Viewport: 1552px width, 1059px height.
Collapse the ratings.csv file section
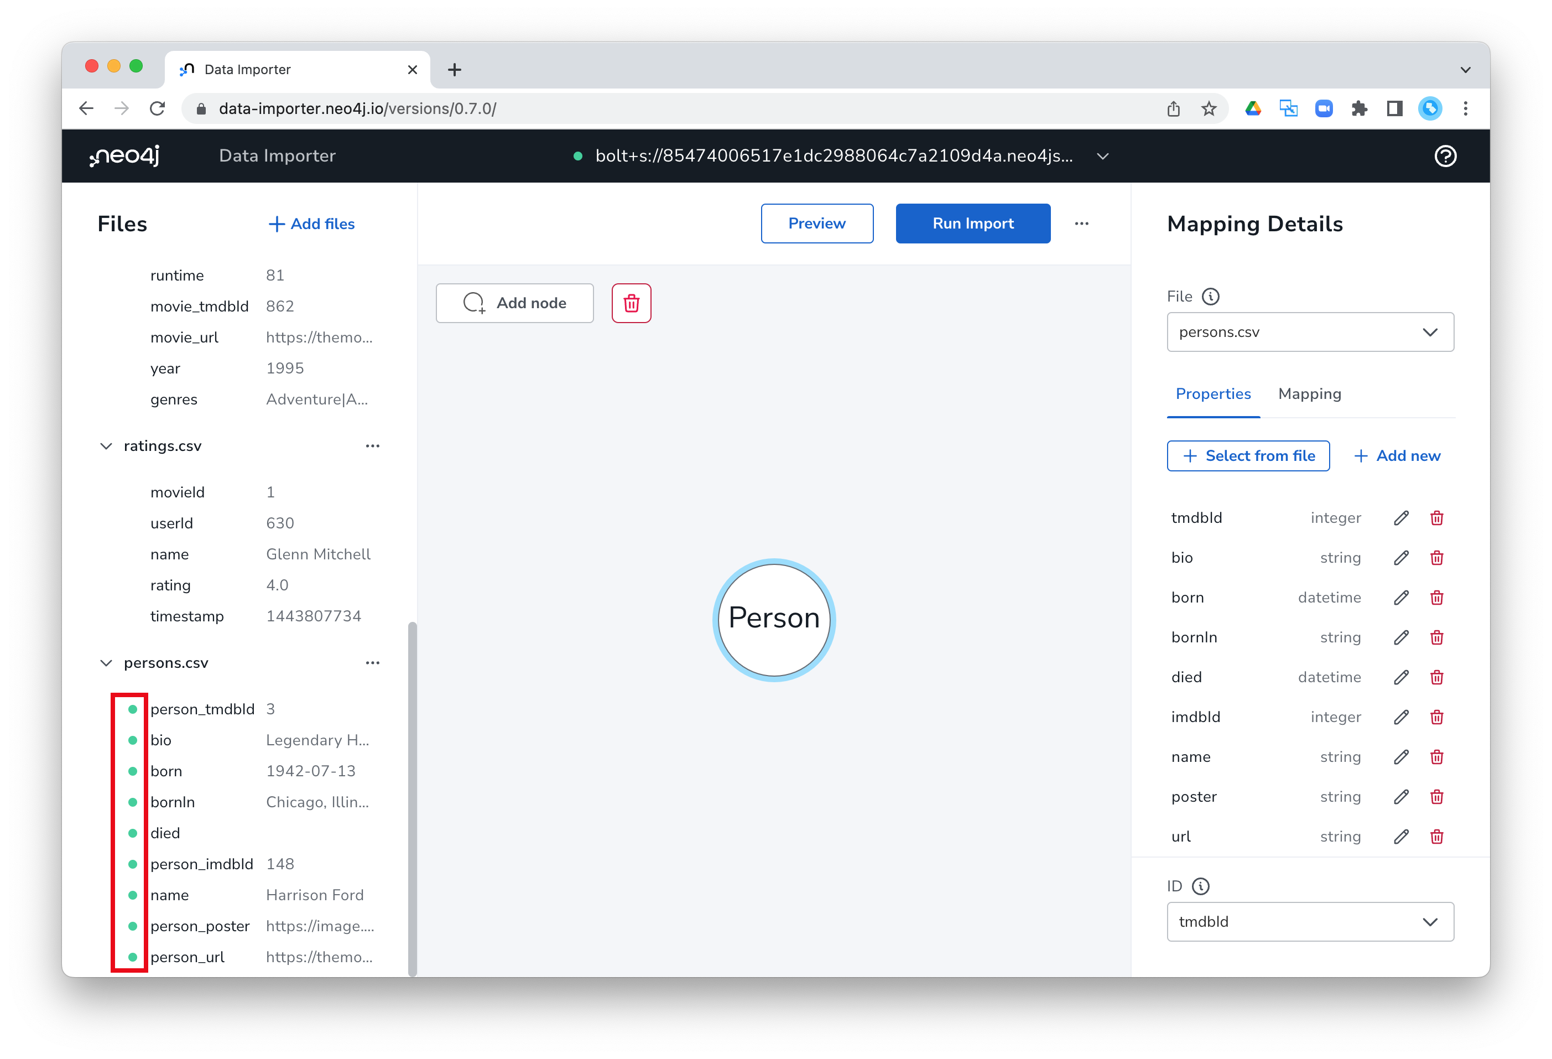106,445
